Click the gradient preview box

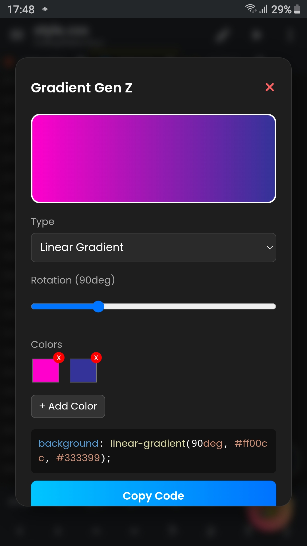(x=153, y=159)
